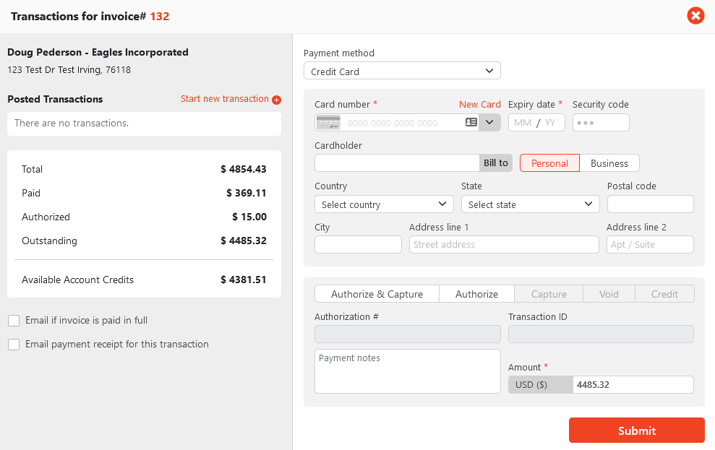
Task: Check Email payment receipt for this transaction
Action: [x=14, y=345]
